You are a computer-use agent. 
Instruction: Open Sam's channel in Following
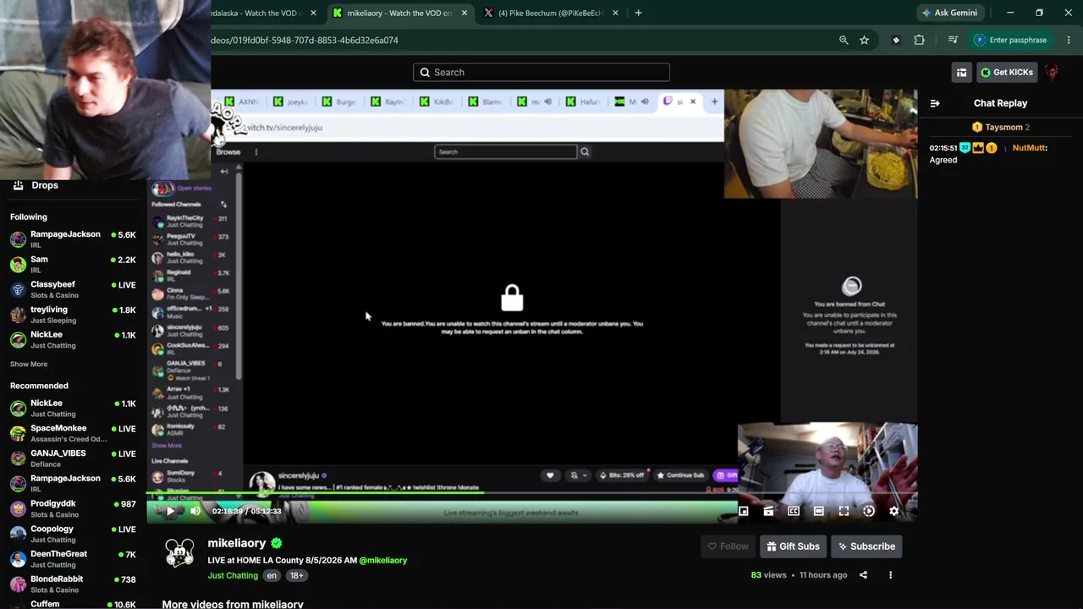pos(73,264)
